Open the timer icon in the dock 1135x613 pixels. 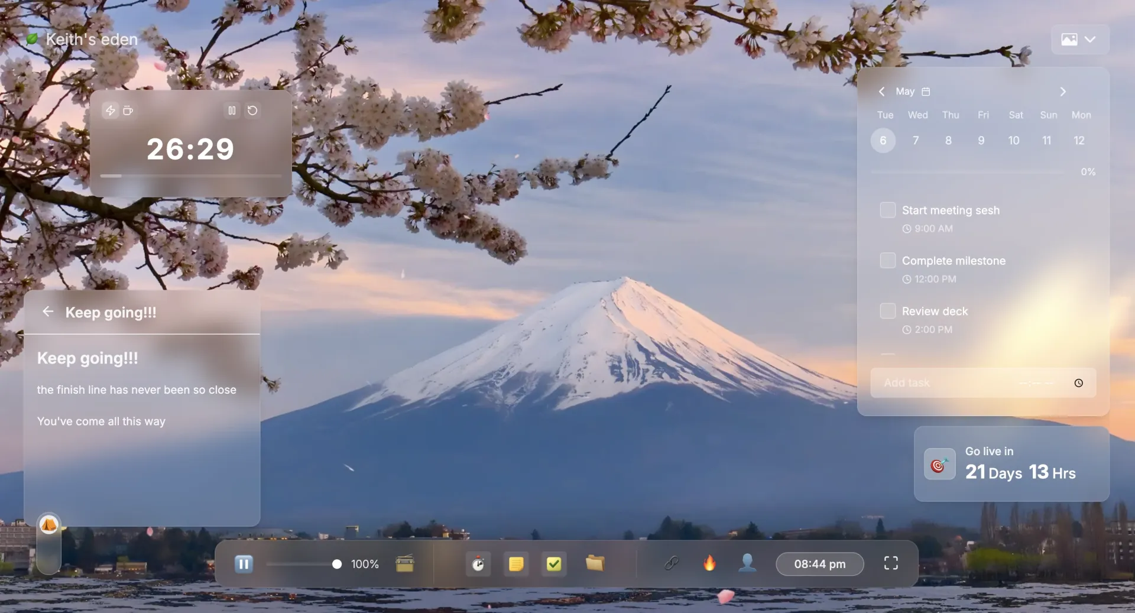click(478, 564)
